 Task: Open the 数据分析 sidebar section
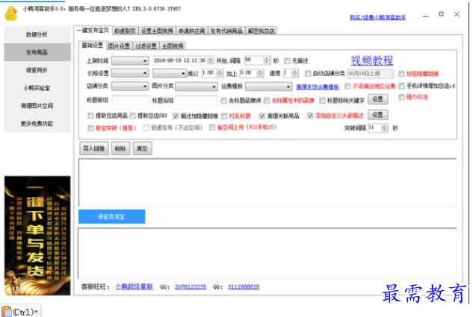click(37, 34)
